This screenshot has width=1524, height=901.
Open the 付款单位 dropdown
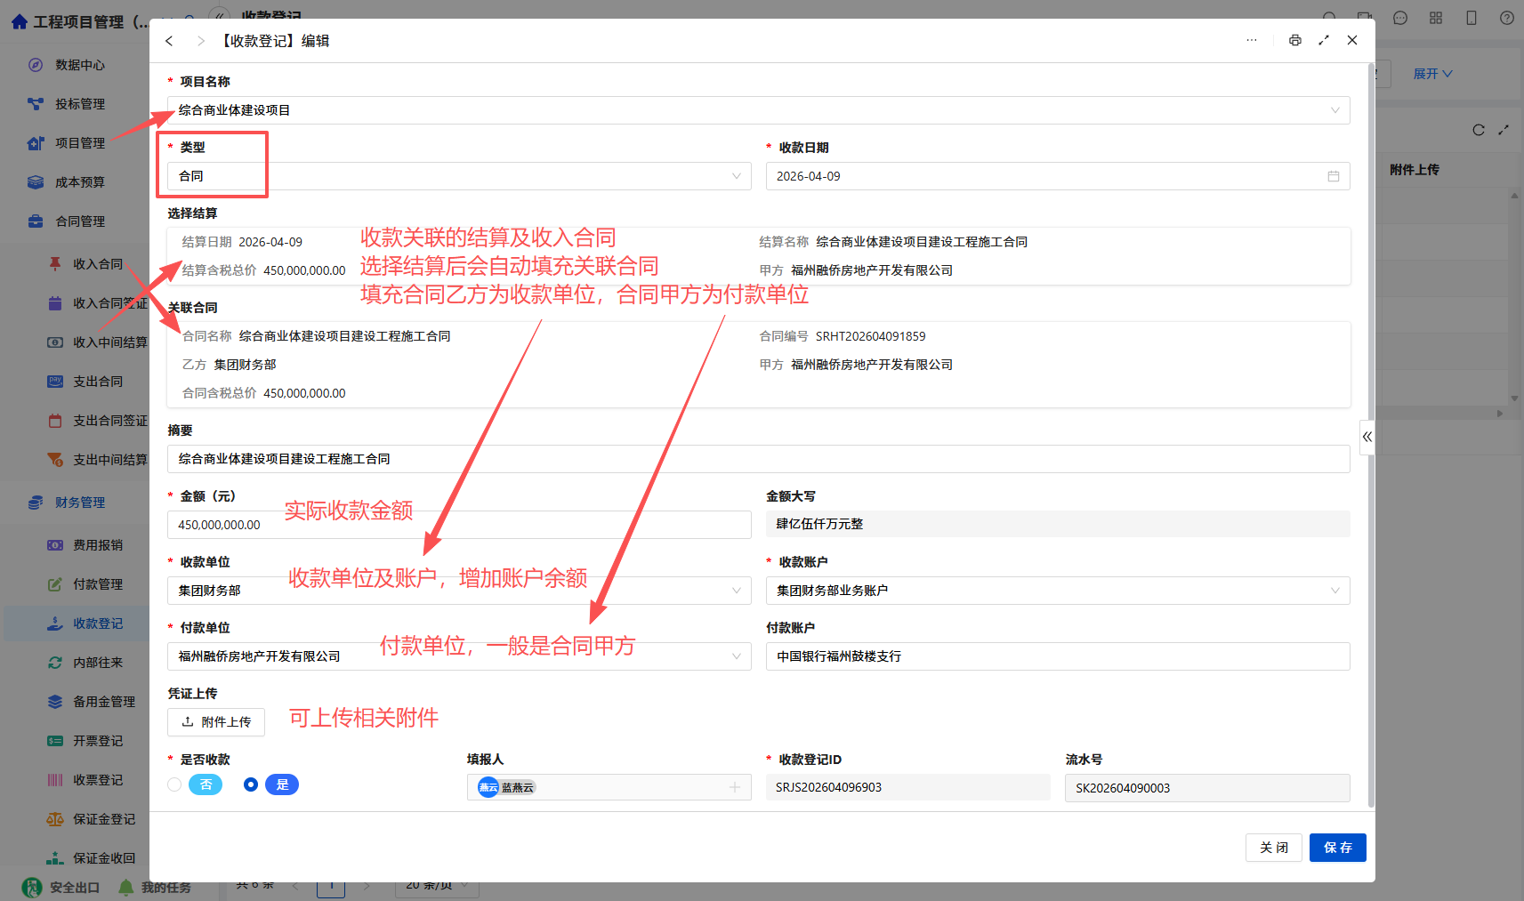pos(459,656)
